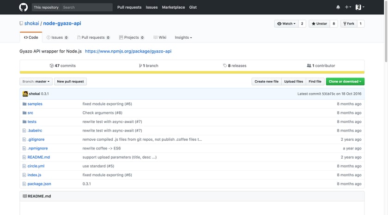The width and height of the screenshot is (388, 215).
Task: Open the Watch dropdown
Action: point(286,24)
